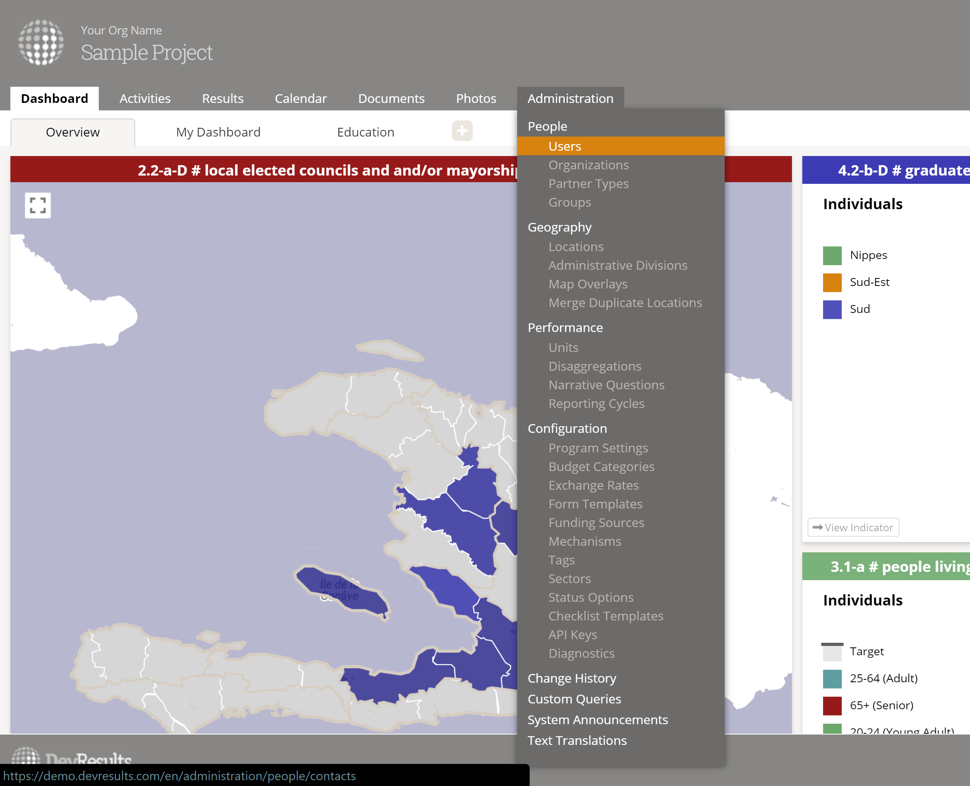This screenshot has width=970, height=786.
Task: Toggle the 65+ (Senior) legend item
Action: point(881,705)
